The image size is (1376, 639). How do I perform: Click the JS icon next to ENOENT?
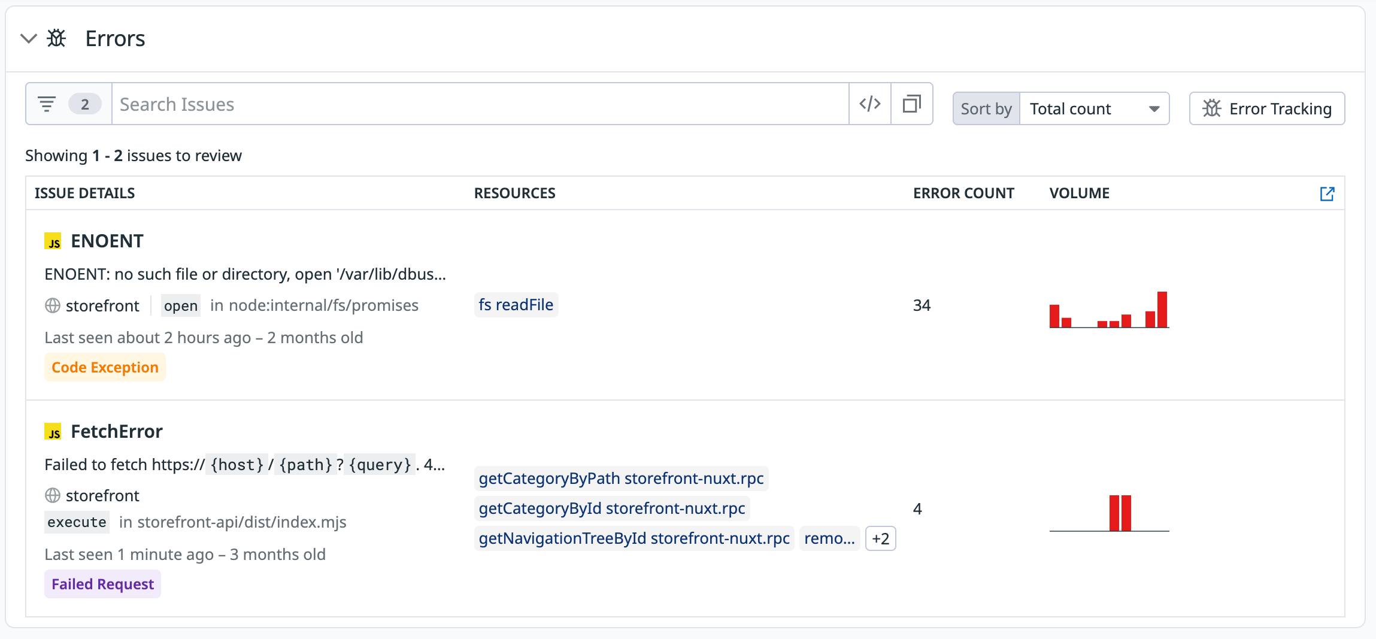(53, 241)
